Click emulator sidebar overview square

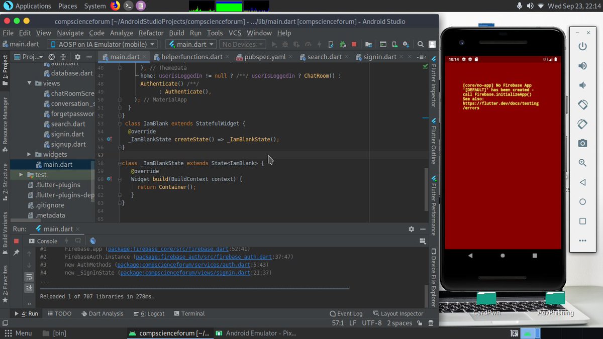coord(582,221)
